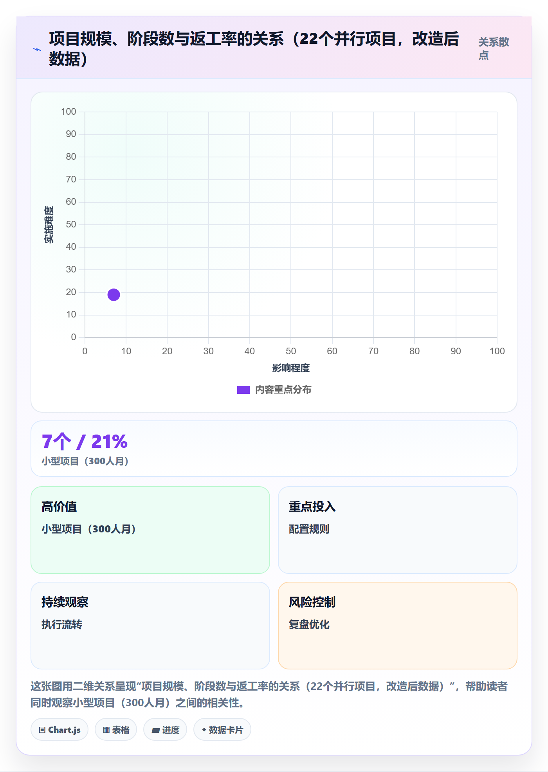Click the 影响程度 x-axis title

tap(291, 368)
